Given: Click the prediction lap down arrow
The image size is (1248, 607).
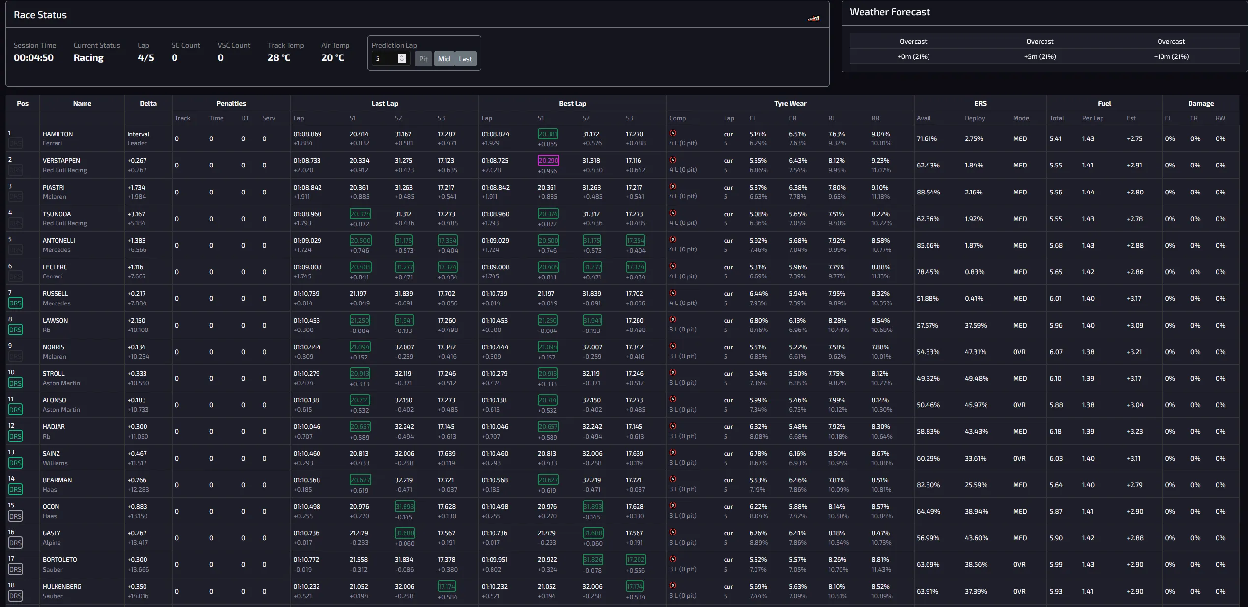Looking at the screenshot, I should (402, 61).
